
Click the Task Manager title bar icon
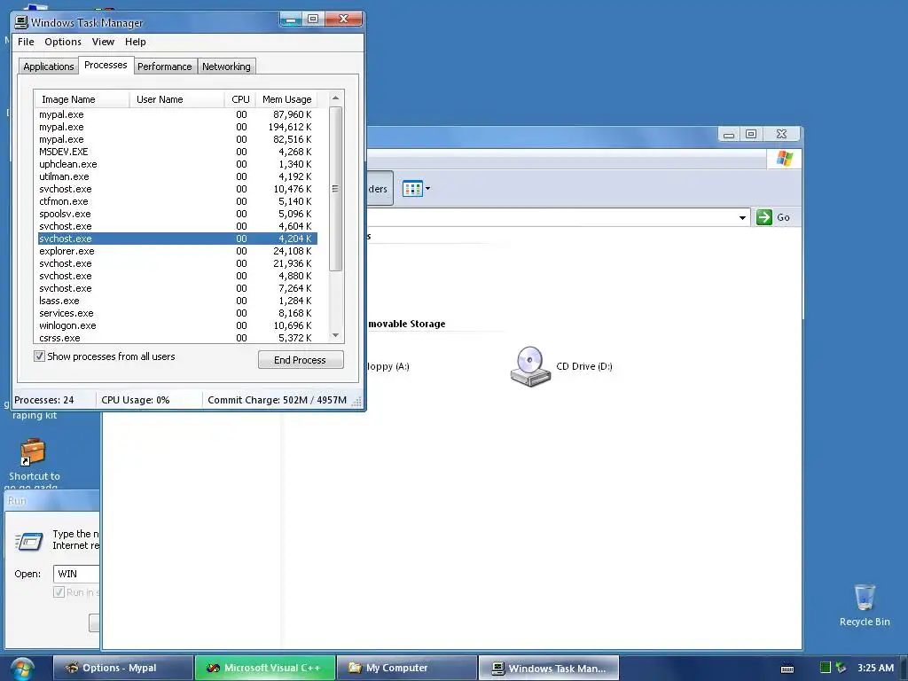pos(21,22)
